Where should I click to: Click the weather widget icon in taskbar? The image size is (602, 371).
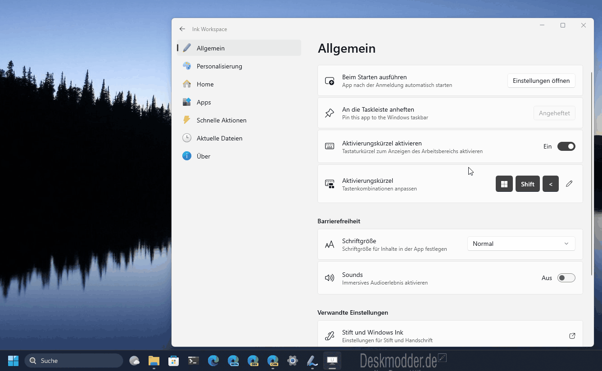pyautogui.click(x=134, y=361)
